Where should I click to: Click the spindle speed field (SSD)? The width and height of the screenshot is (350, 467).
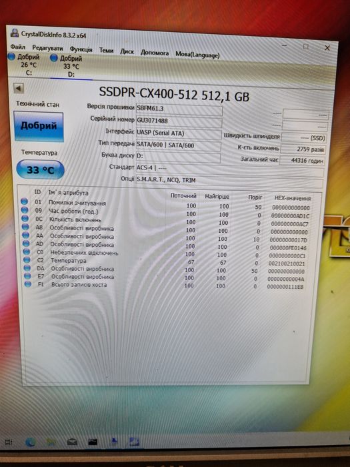(x=303, y=137)
